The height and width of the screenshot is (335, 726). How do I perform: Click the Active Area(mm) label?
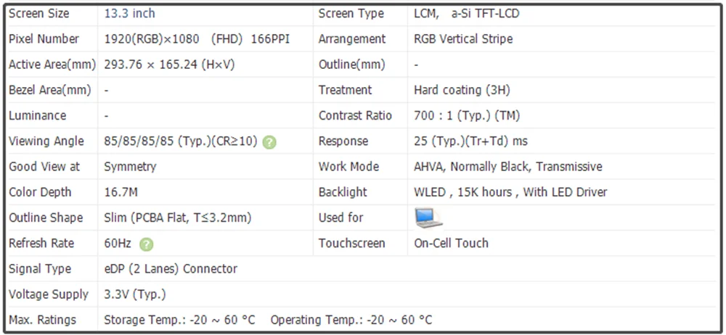tap(52, 65)
